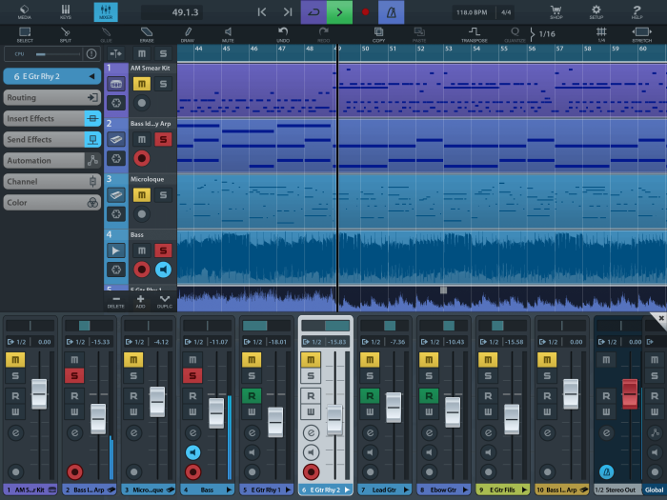Image resolution: width=667 pixels, height=500 pixels.
Task: Click bar 53 on the timeline ruler
Action: coord(449,49)
